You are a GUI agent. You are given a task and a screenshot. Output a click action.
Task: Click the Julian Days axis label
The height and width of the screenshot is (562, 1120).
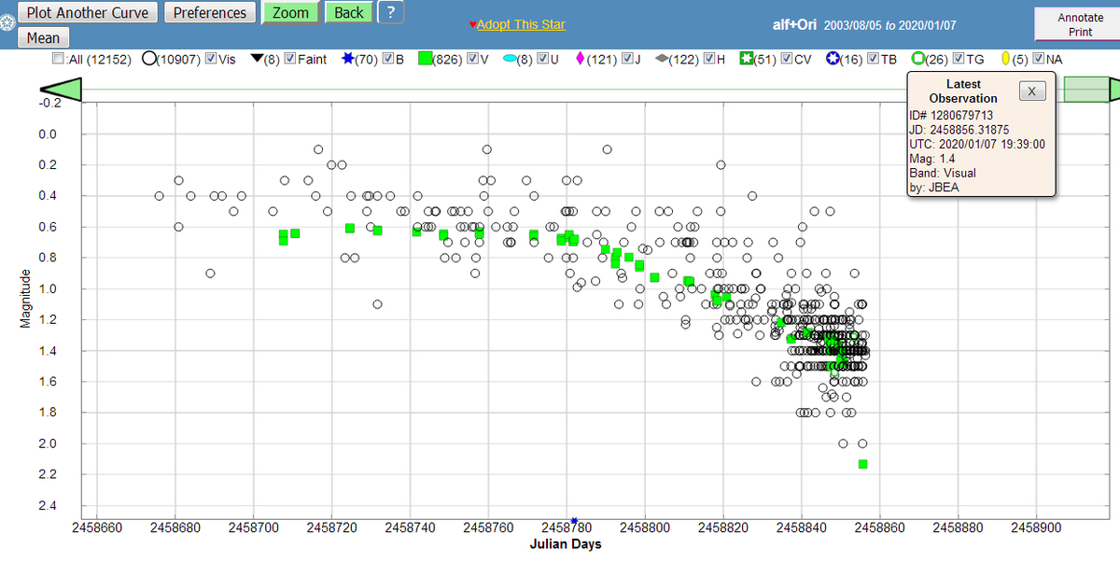[x=566, y=544]
